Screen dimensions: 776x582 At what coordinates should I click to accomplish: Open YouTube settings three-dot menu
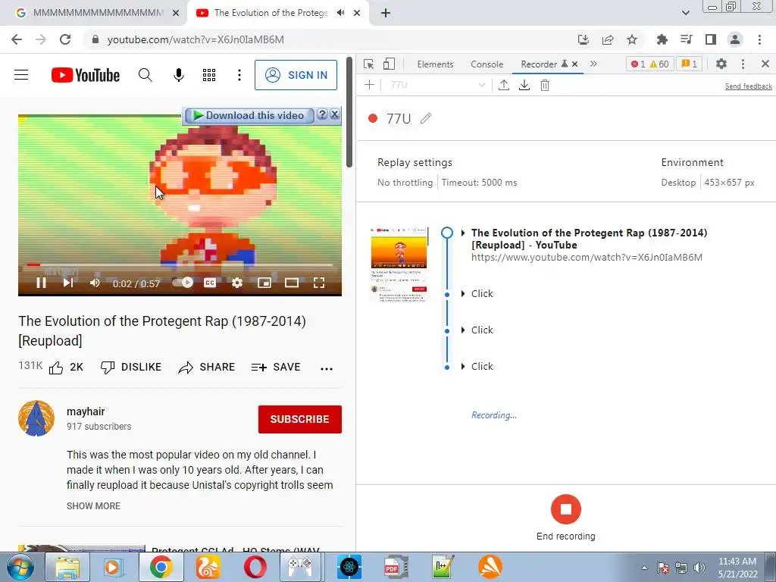pyautogui.click(x=239, y=75)
